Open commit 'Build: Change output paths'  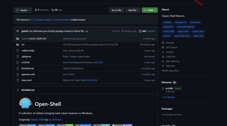pyautogui.click(x=76, y=57)
